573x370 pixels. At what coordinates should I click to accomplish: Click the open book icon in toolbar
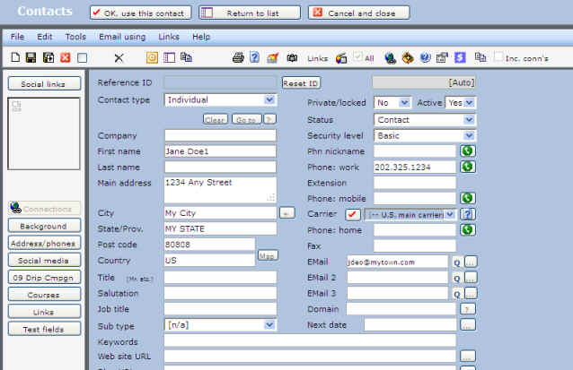coord(292,57)
